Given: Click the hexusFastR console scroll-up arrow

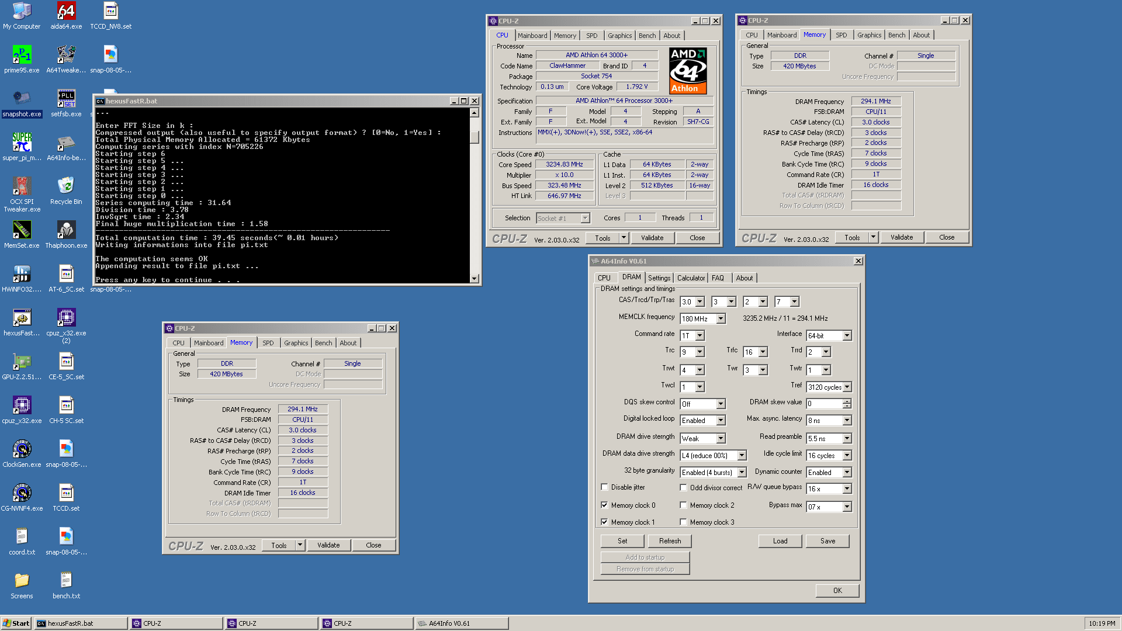Looking at the screenshot, I should coord(474,112).
